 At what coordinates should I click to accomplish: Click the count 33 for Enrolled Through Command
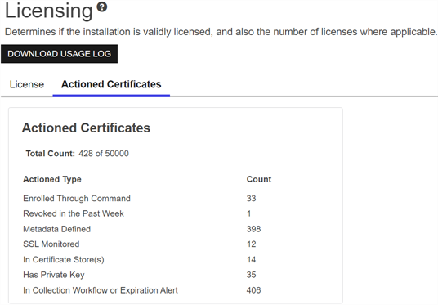click(251, 199)
